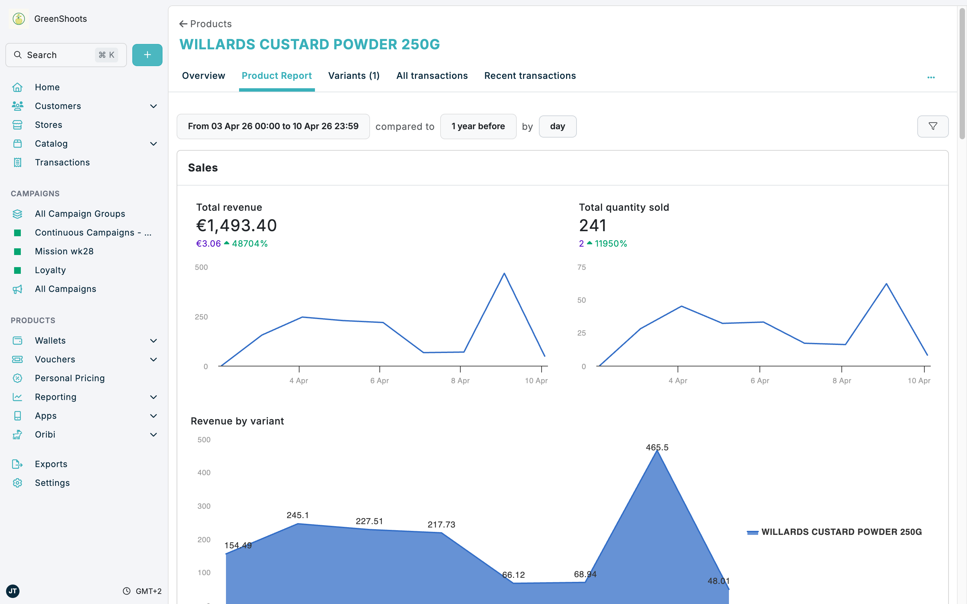Screen dimensions: 967x604
Task: Open the 'day' granularity dropdown
Action: click(557, 126)
